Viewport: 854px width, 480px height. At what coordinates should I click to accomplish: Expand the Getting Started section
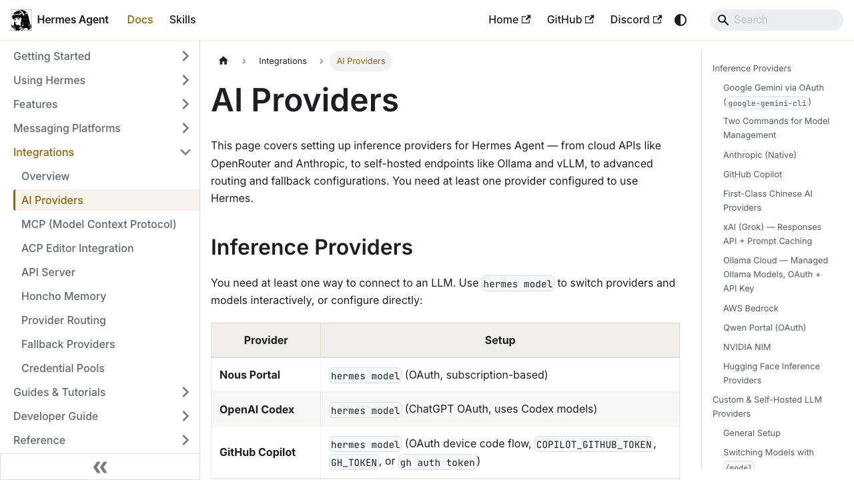(x=185, y=56)
